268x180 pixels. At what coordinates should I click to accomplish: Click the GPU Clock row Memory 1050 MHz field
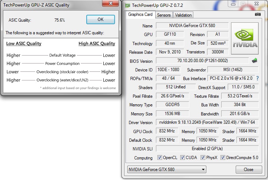(208, 131)
